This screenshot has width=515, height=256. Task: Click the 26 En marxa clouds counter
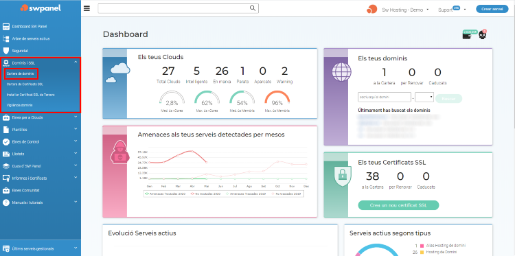[x=222, y=75]
